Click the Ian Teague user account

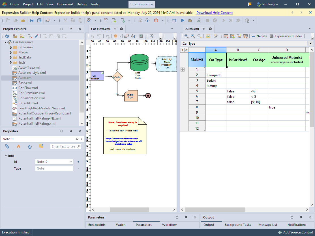click(267, 4)
